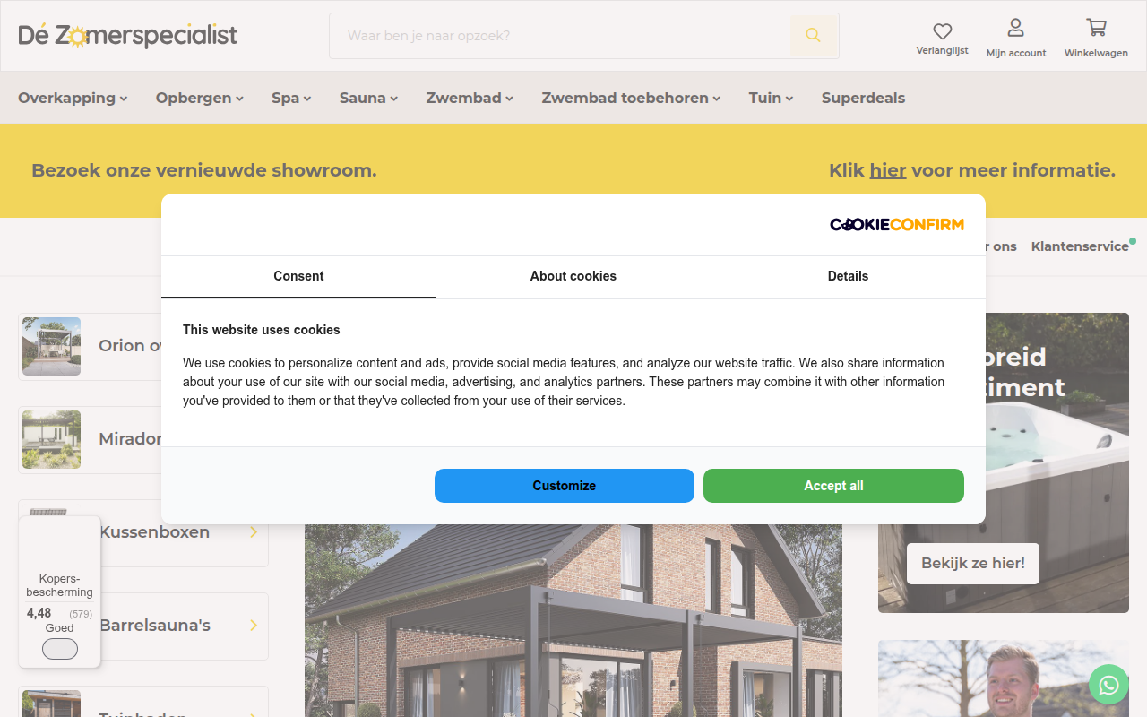The height and width of the screenshot is (717, 1147).
Task: Expand the Overkapping menu
Action: (x=73, y=98)
